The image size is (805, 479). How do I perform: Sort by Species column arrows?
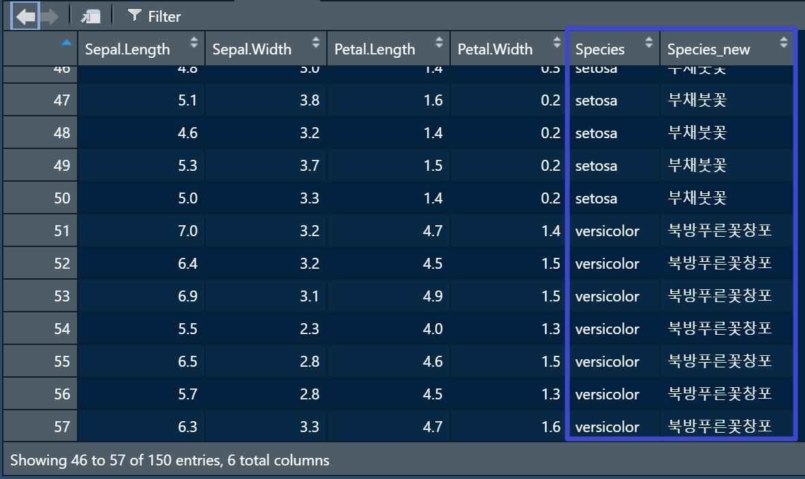coord(649,42)
